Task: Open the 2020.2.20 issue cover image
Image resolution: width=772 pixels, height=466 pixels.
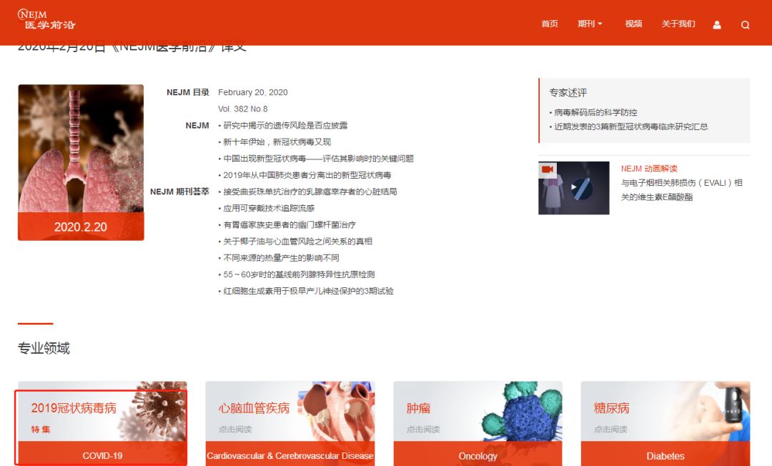Action: coord(81,162)
